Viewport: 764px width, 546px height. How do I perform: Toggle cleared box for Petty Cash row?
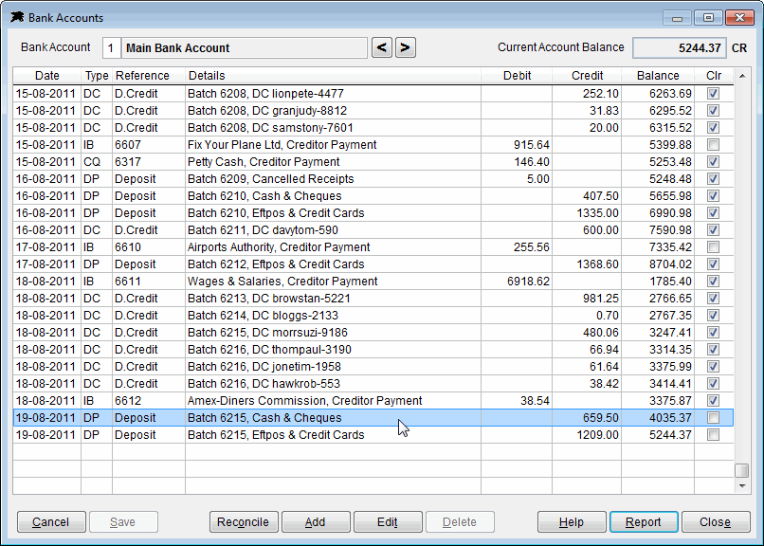tap(714, 162)
